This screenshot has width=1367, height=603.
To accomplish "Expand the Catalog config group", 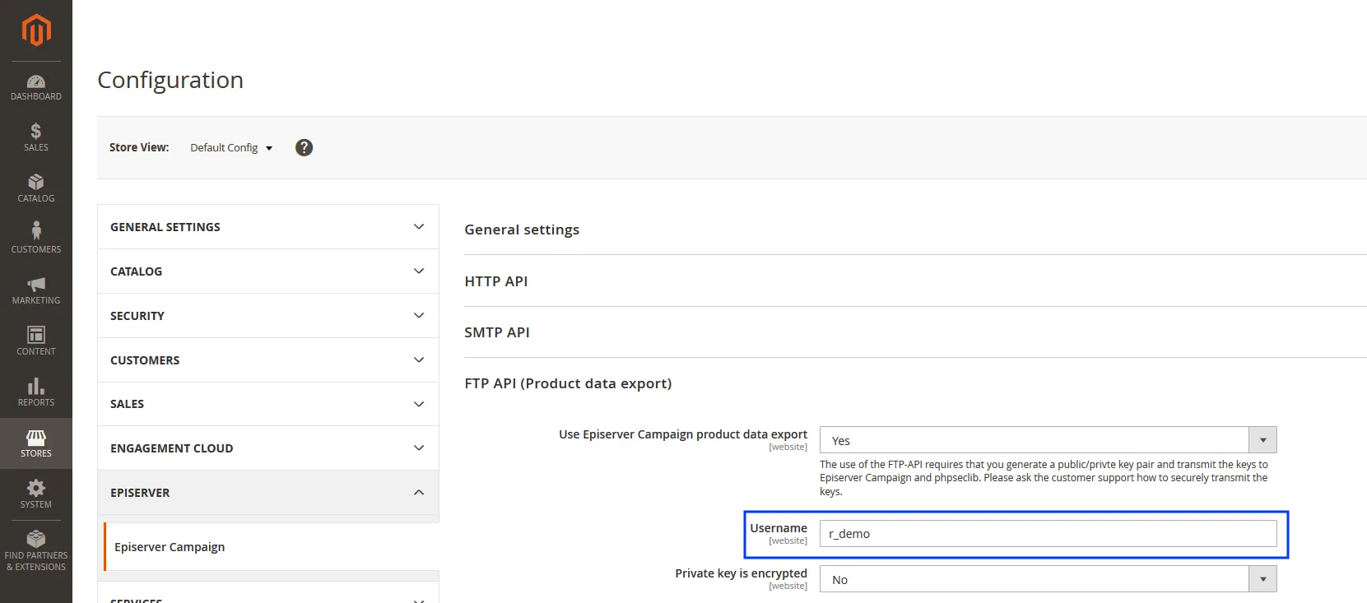I will coord(268,271).
